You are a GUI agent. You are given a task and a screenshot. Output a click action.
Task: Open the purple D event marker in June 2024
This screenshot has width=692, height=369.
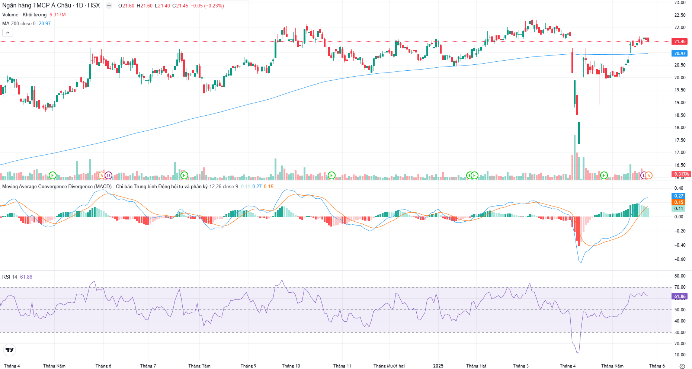coord(108,175)
